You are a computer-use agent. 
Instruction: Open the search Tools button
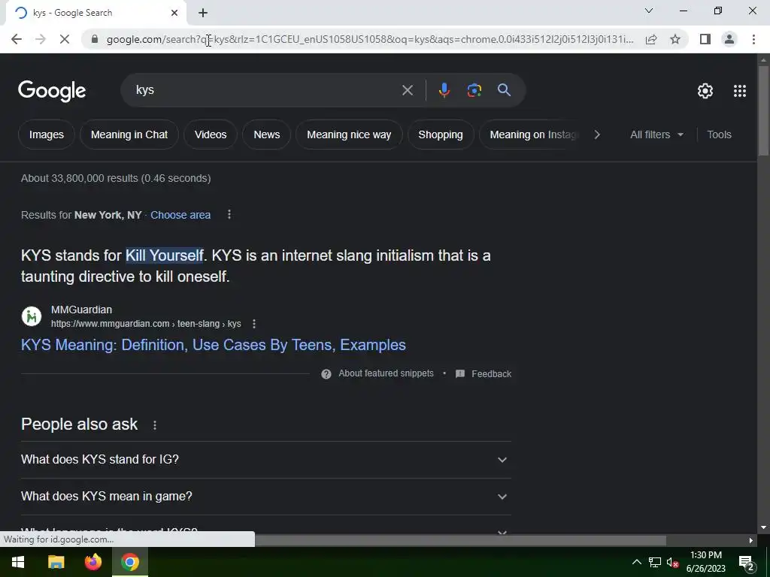[719, 134]
